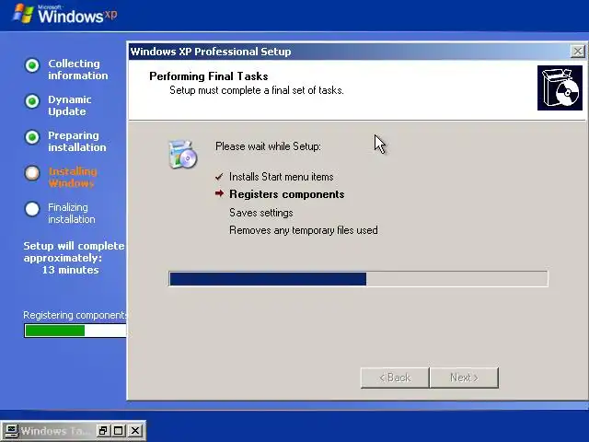Click the '13 minutes' time estimate
The image size is (589, 442).
tap(70, 270)
